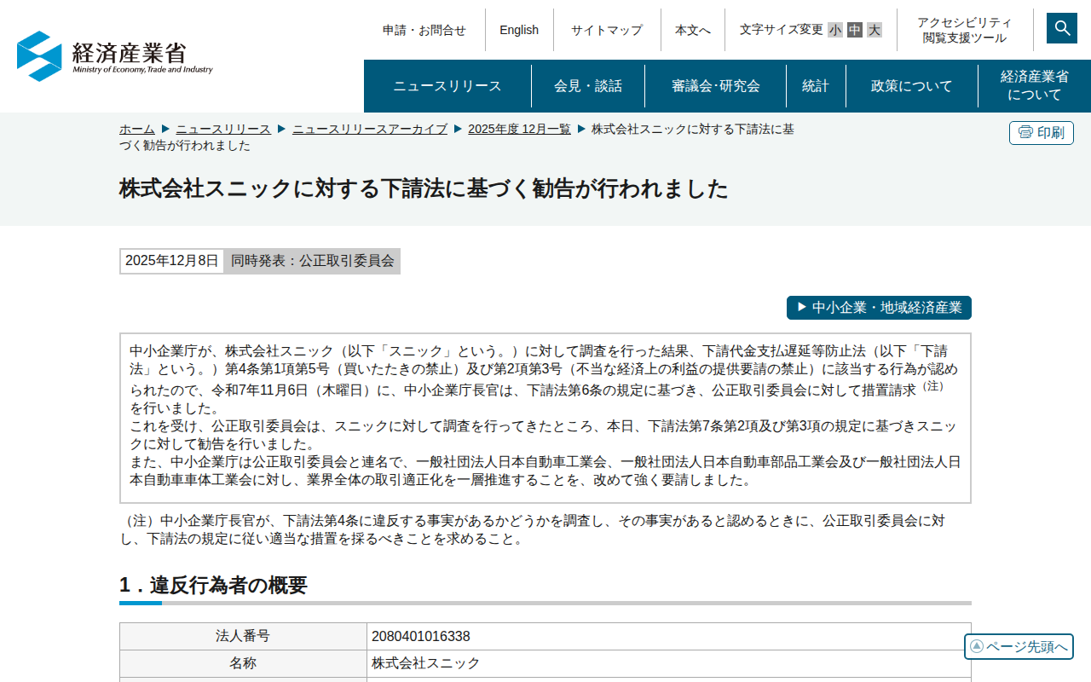Open the 統計 navigation menu
This screenshot has width=1091, height=682.
tap(816, 86)
